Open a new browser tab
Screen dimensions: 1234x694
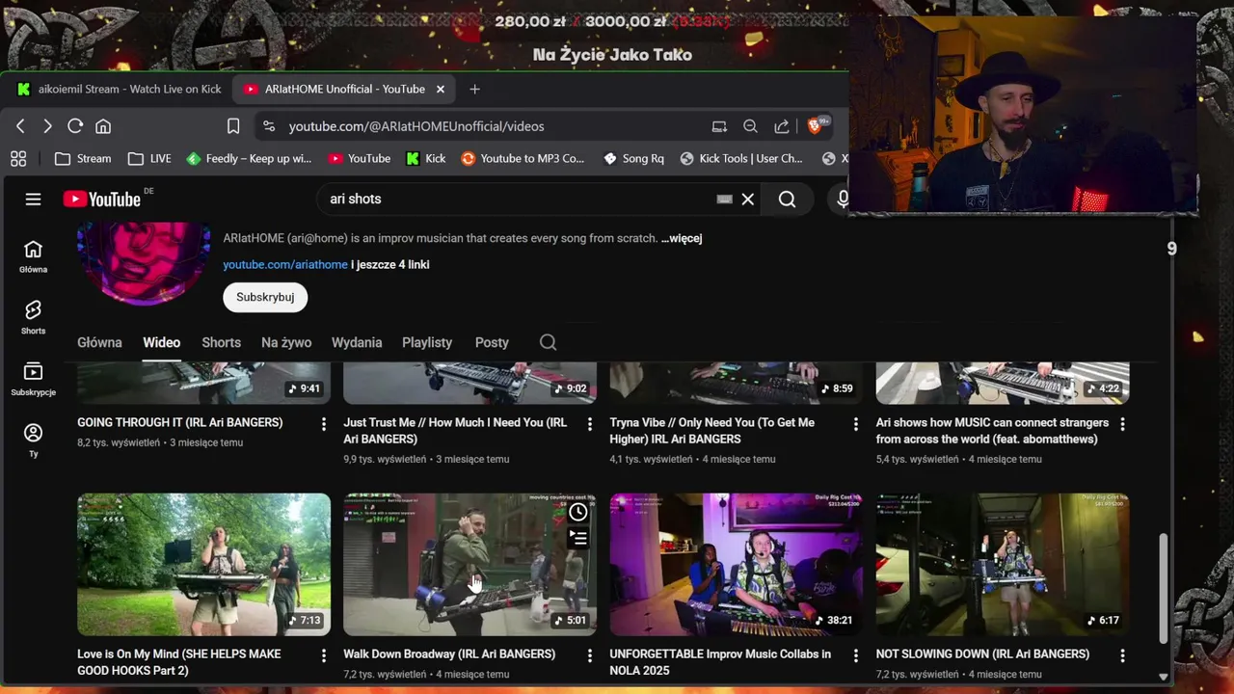[474, 89]
